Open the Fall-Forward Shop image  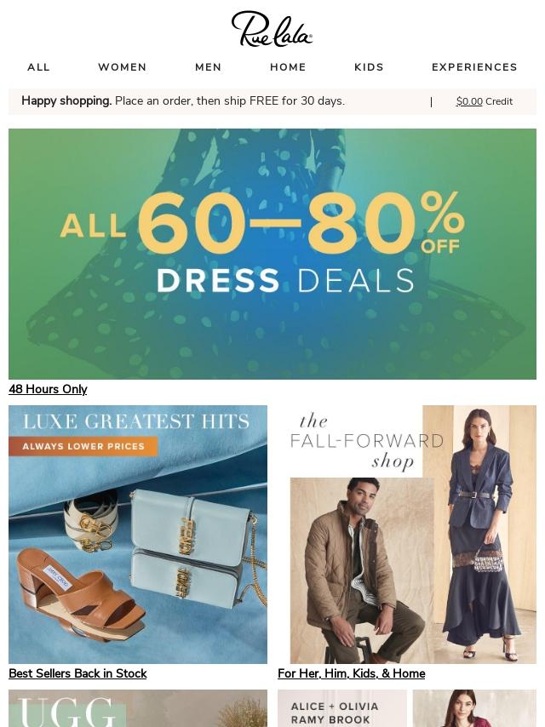point(407,535)
